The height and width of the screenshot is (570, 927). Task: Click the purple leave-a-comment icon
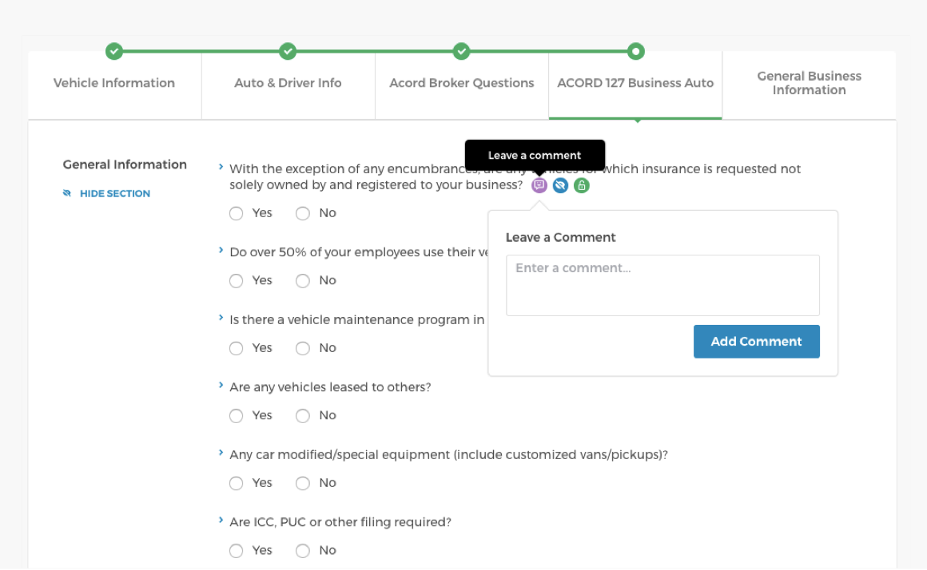point(539,185)
